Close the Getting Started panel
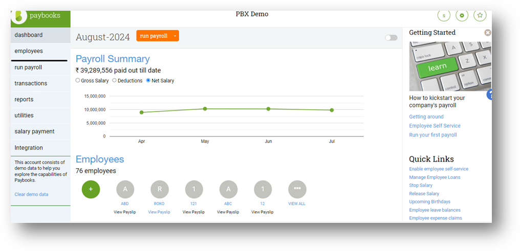Image resolution: width=520 pixels, height=251 pixels. [487, 32]
